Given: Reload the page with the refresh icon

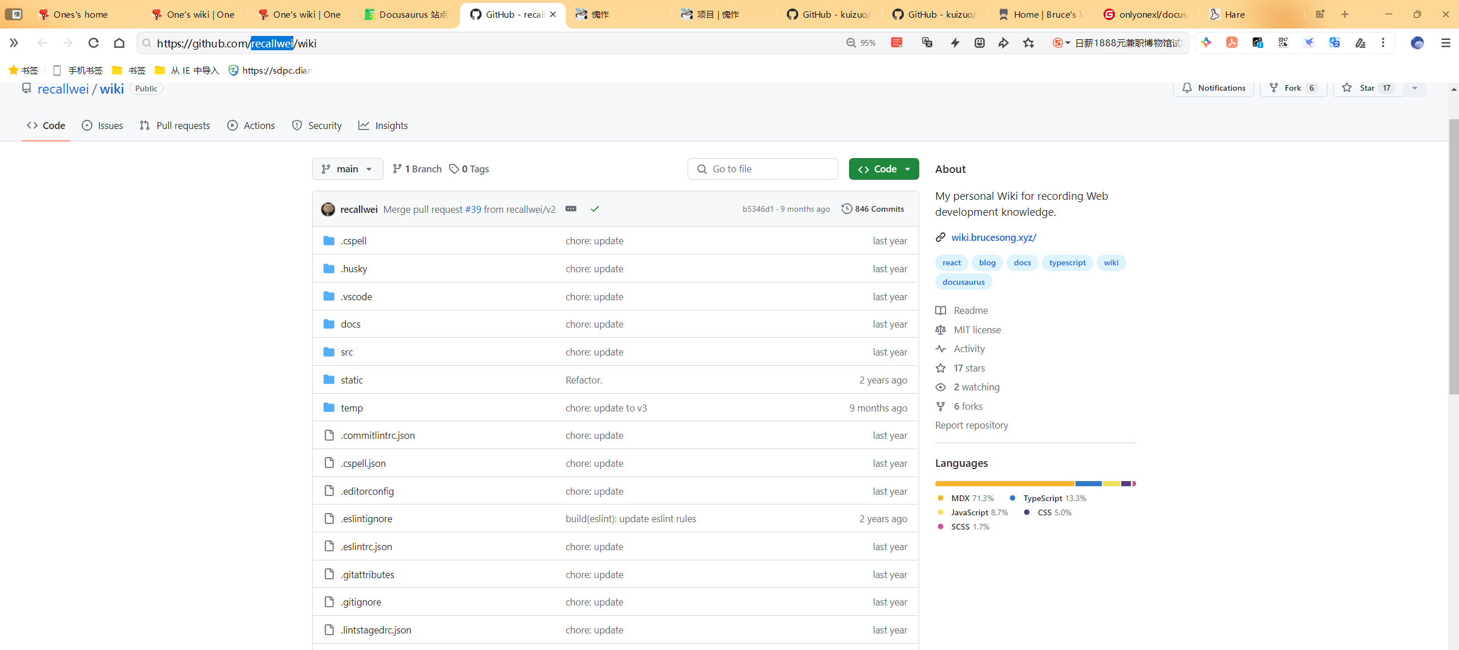Looking at the screenshot, I should pyautogui.click(x=94, y=43).
